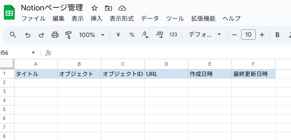This screenshot has height=140, width=291.
Task: Open the toolbar search magnifier
Action: point(13,35)
